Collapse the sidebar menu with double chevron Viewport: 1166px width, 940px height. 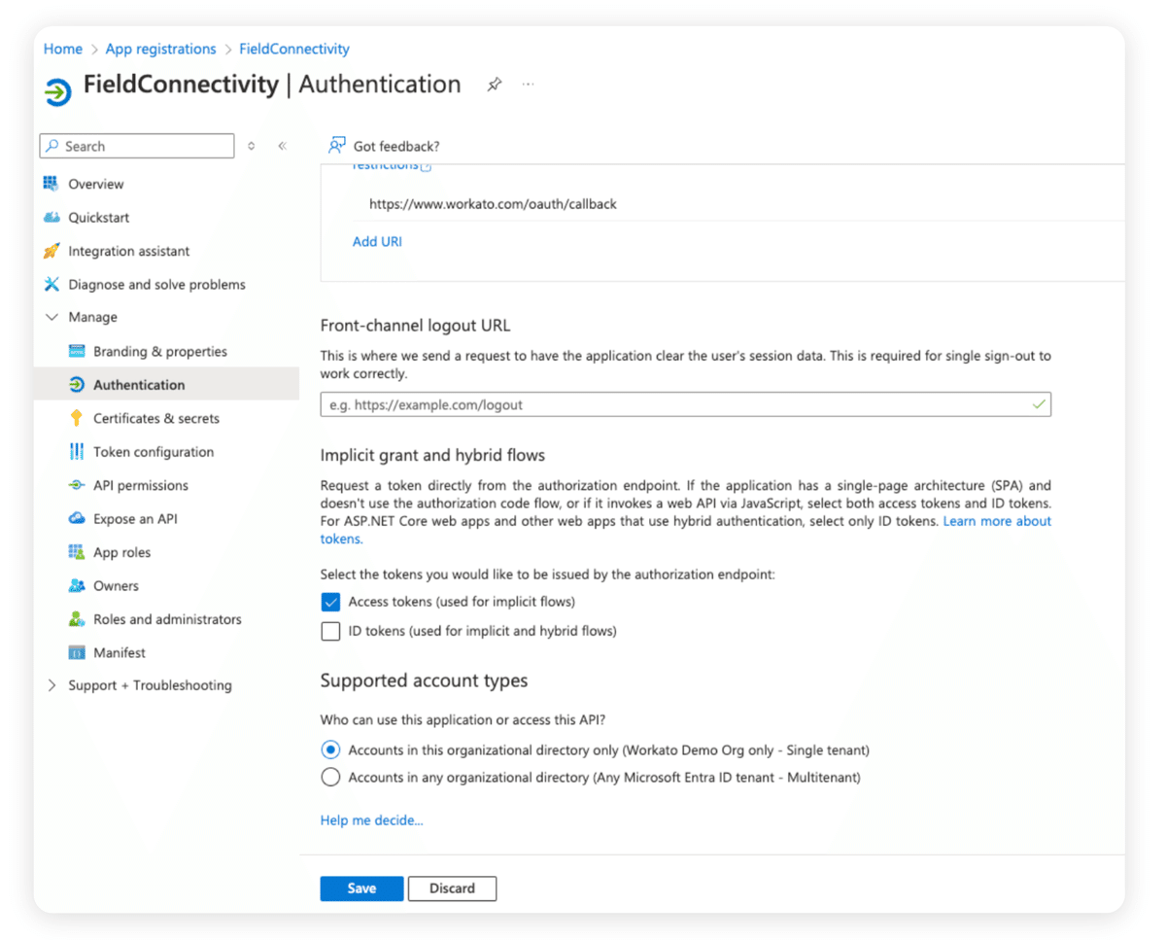coord(282,146)
